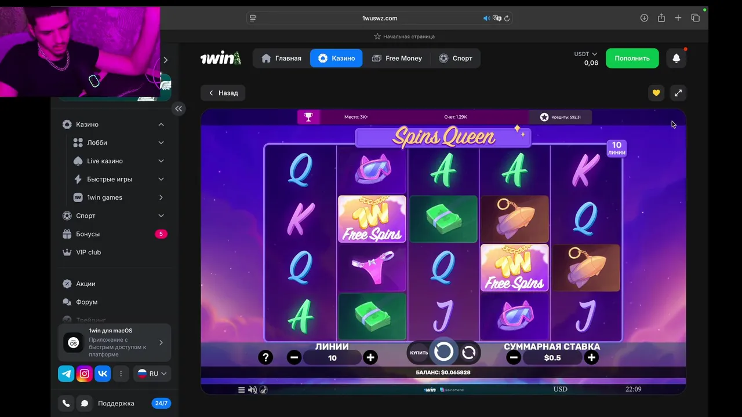Expand the Лобби submenu
This screenshot has height=417, width=742.
point(161,142)
